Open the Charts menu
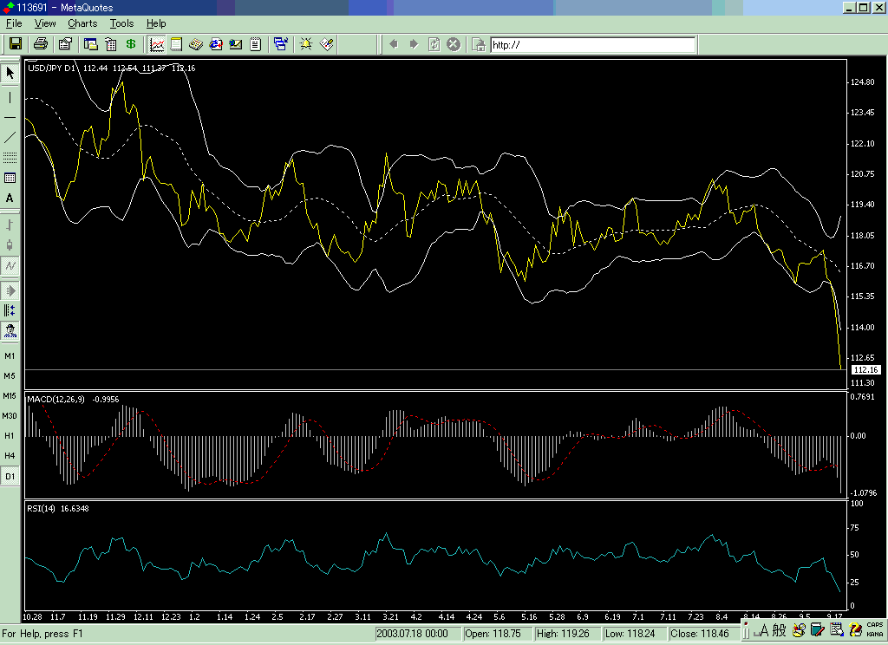Viewport: 888px width, 645px height. (82, 23)
